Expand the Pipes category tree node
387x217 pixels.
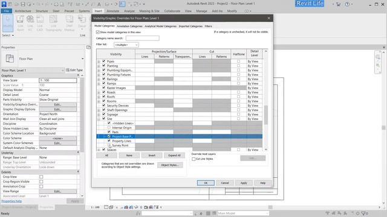tap(99, 61)
